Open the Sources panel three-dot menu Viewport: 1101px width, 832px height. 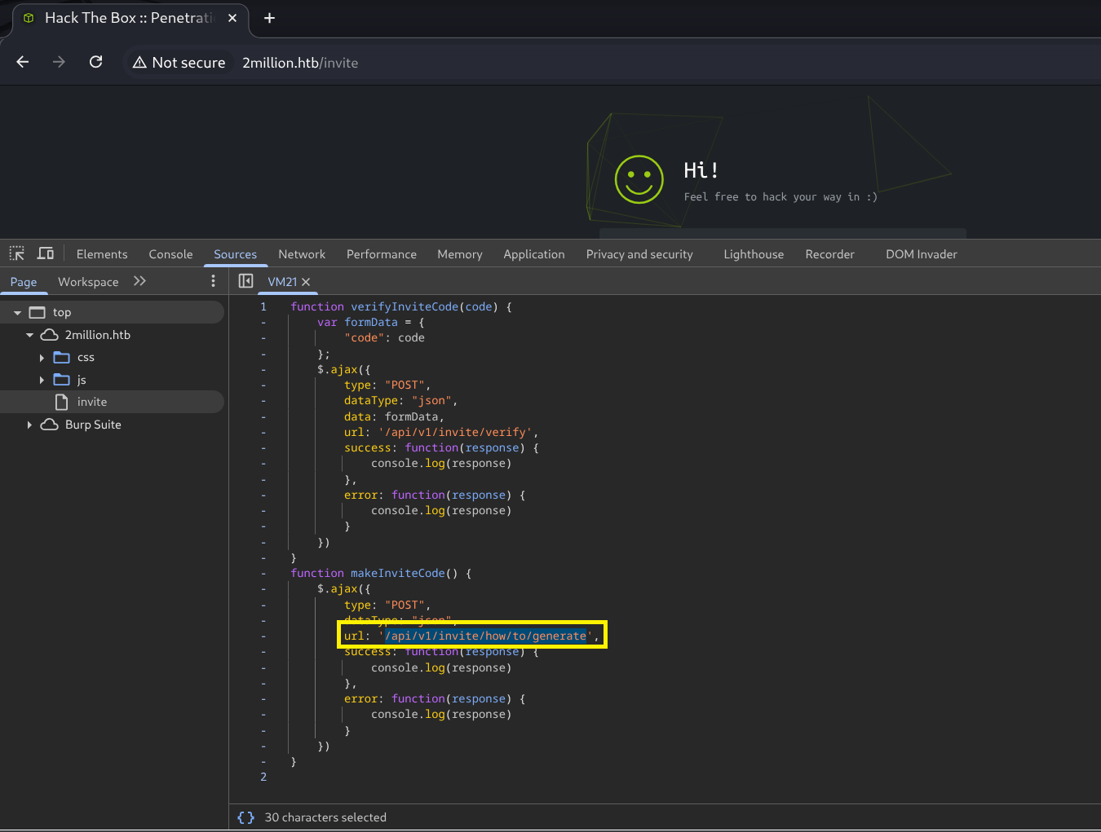[x=213, y=281]
